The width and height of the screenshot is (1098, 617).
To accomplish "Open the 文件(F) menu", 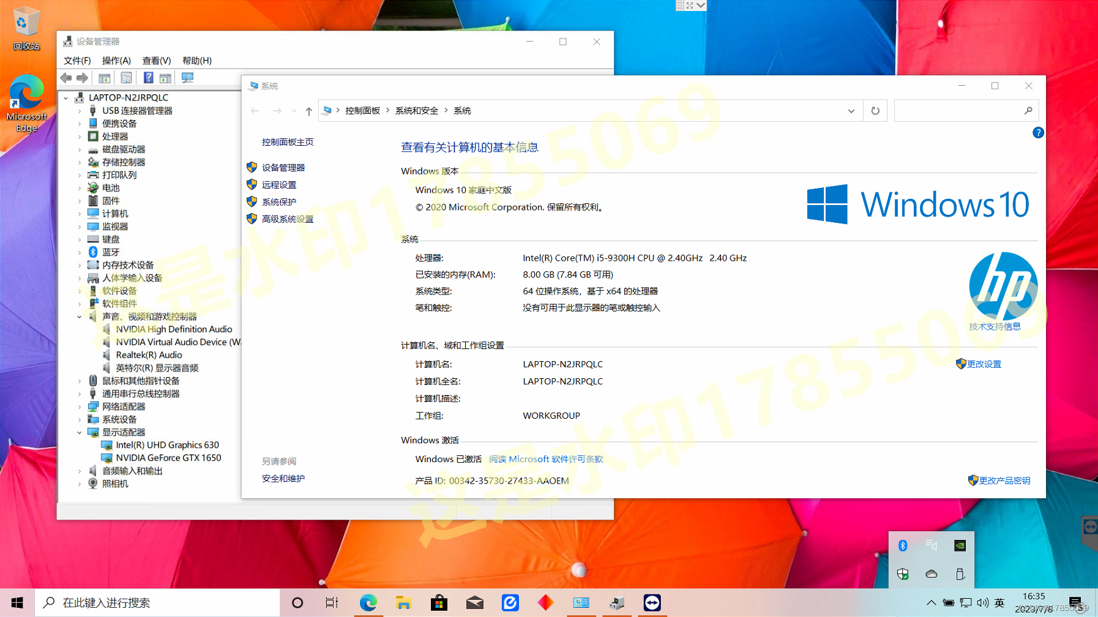I will pos(77,61).
